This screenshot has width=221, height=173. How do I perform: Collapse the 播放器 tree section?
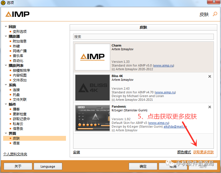point(6,36)
